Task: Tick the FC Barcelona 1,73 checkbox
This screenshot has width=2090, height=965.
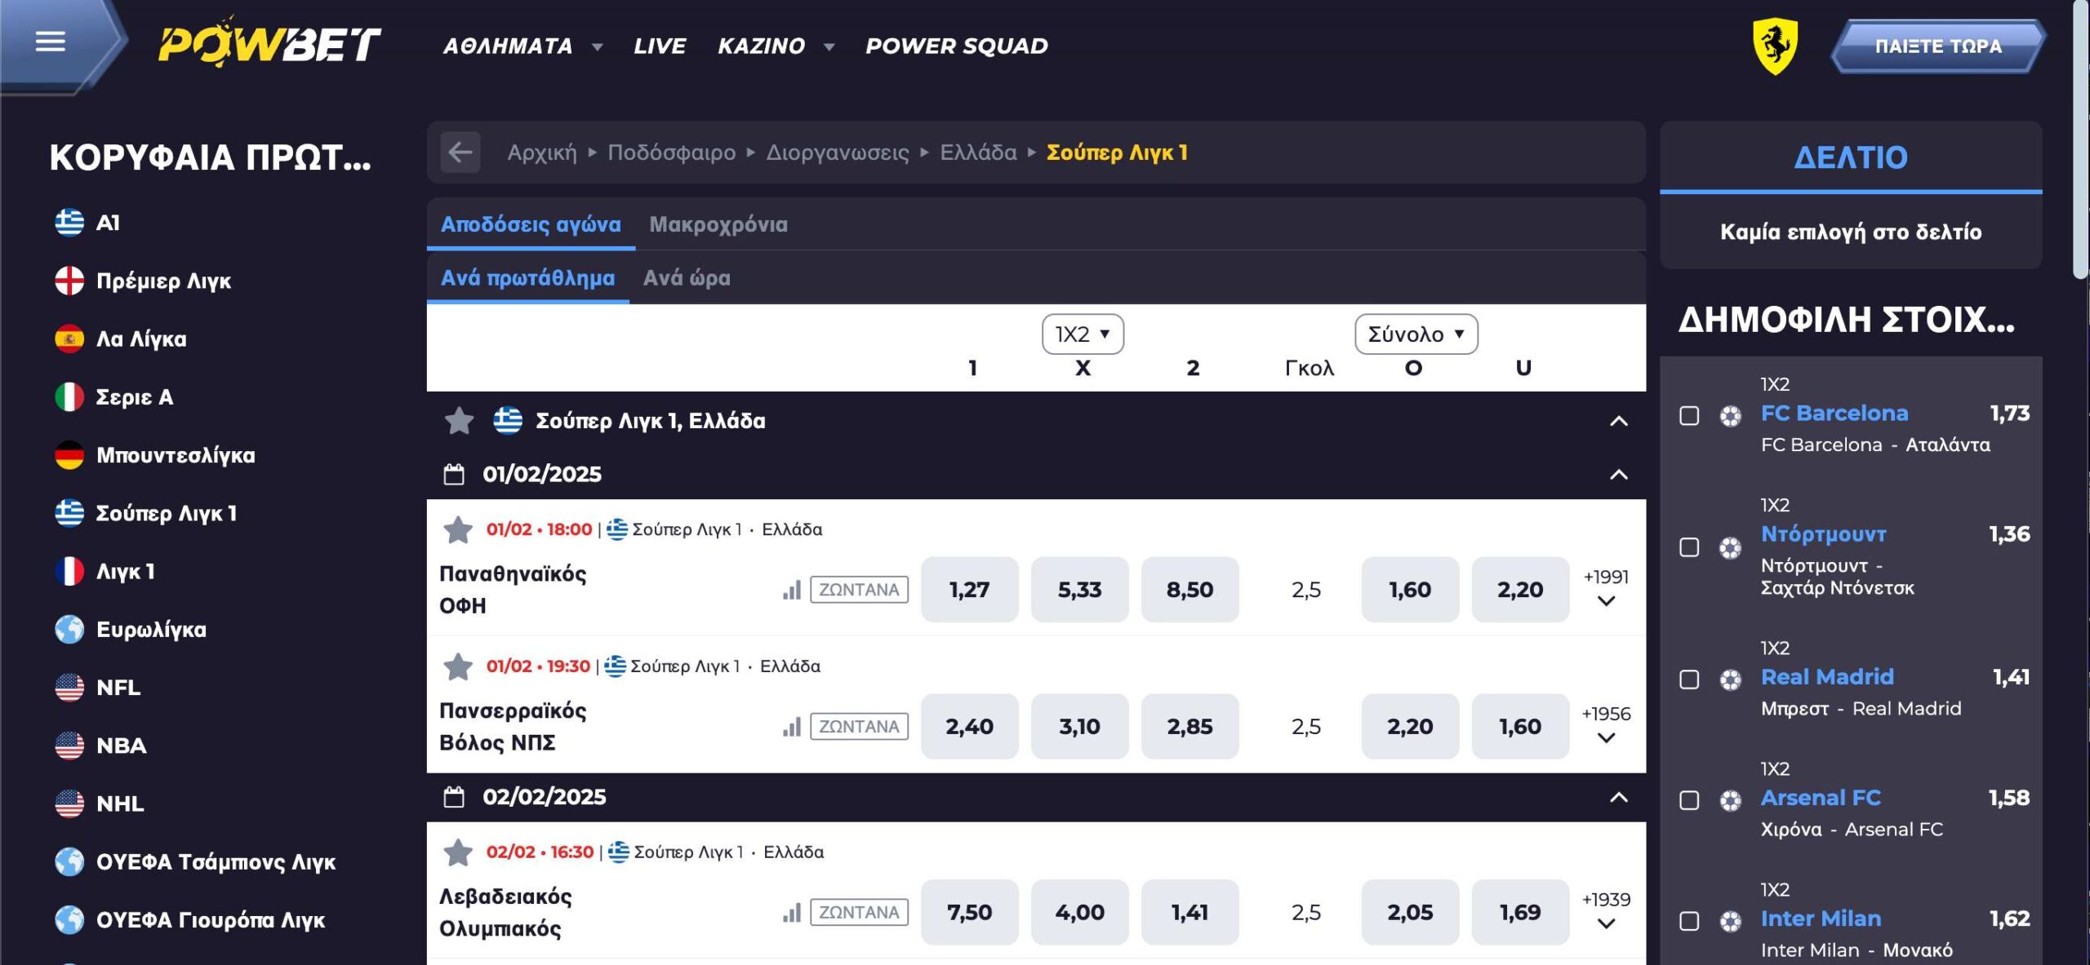Action: tap(1689, 416)
